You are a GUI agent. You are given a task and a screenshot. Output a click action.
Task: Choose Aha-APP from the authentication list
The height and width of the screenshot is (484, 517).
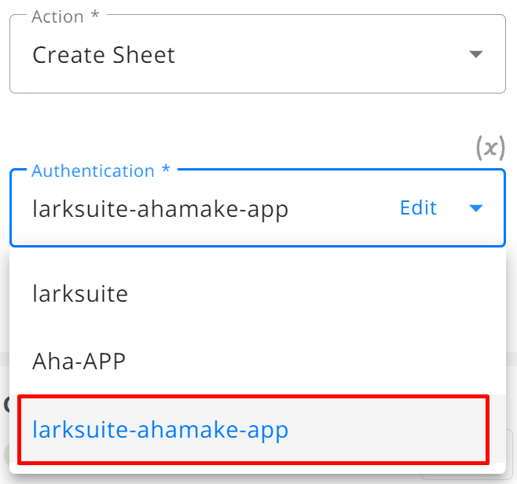pyautogui.click(x=258, y=361)
